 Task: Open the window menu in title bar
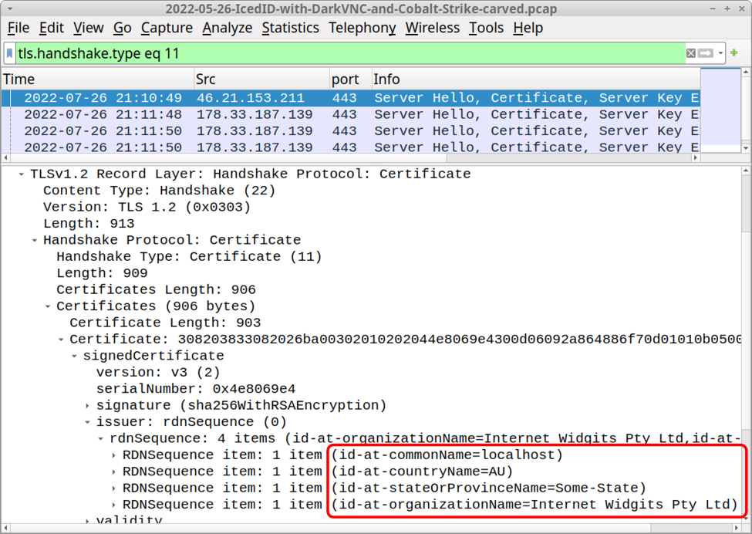[8, 9]
